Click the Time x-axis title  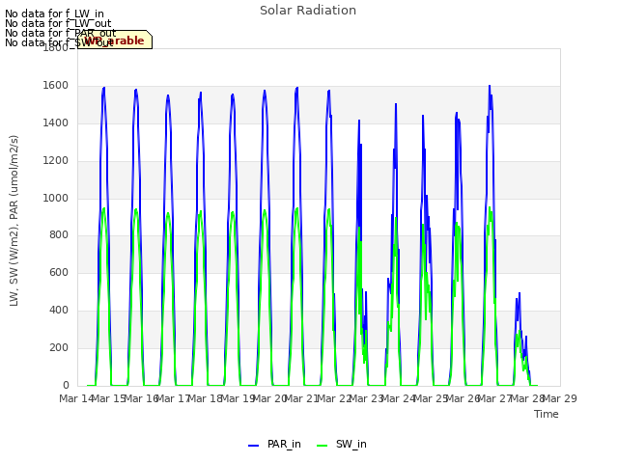[547, 414]
